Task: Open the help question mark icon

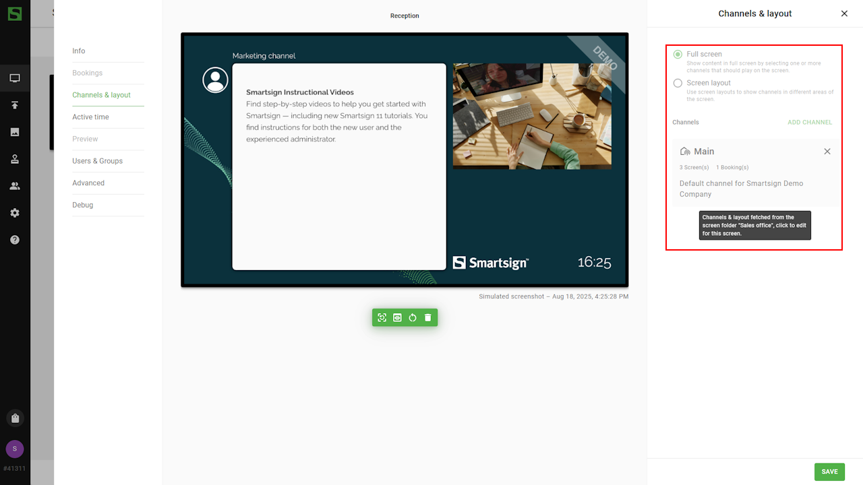Action: point(15,240)
